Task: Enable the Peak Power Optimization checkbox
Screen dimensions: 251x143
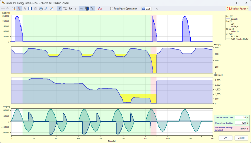Action: [x=112, y=9]
